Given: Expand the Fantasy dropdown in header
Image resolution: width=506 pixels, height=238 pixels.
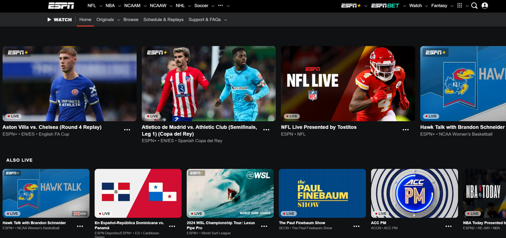Looking at the screenshot, I should 452,6.
